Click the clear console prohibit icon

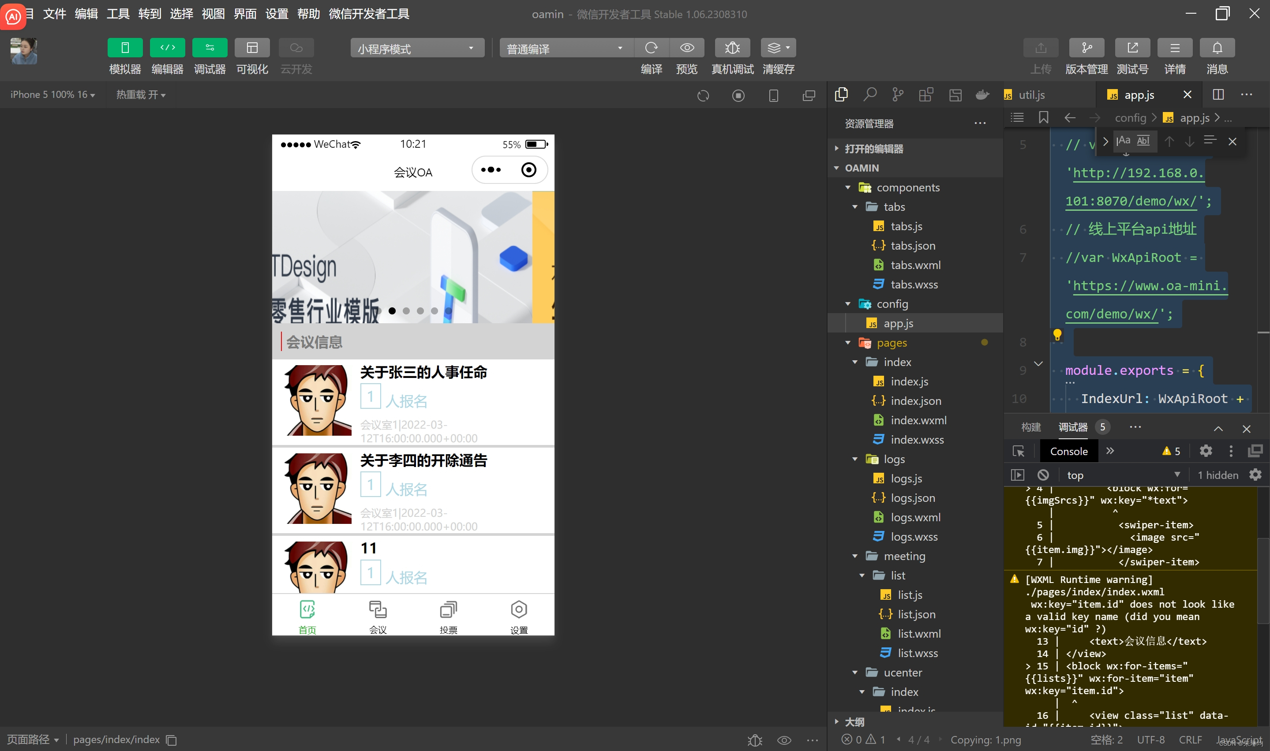pos(1043,475)
